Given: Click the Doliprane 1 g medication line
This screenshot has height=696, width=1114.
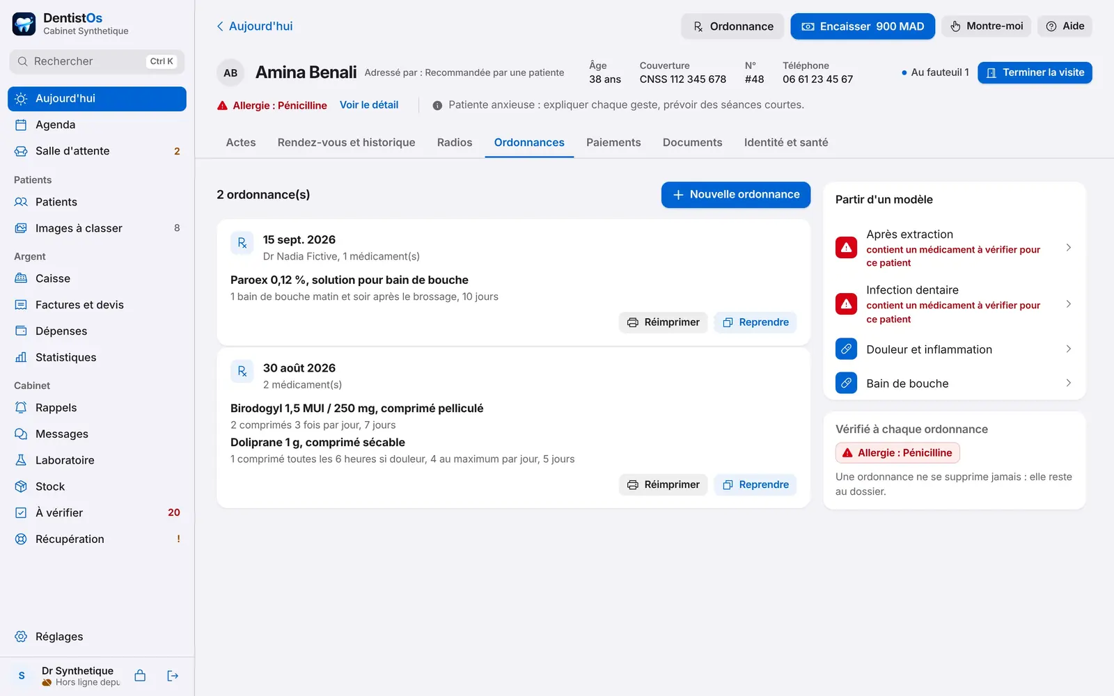Looking at the screenshot, I should tap(317, 443).
